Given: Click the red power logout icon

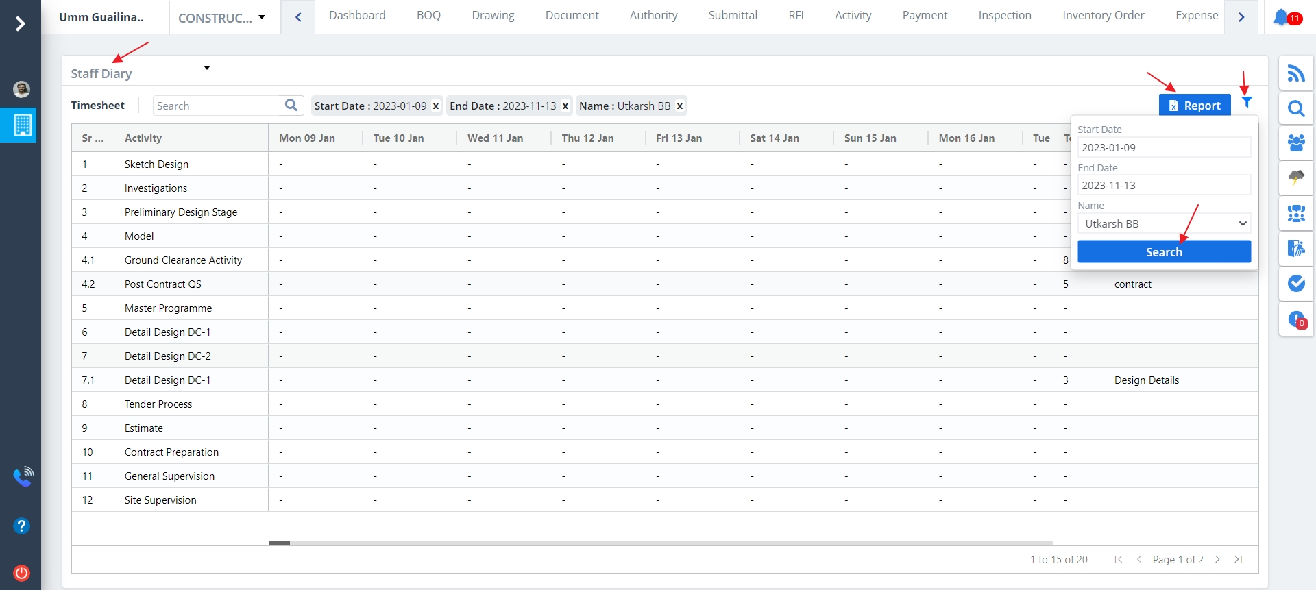Looking at the screenshot, I should click(x=21, y=573).
